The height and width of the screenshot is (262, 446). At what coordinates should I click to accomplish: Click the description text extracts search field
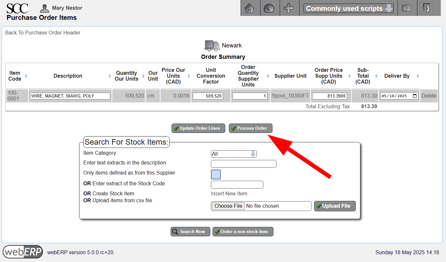tap(244, 164)
